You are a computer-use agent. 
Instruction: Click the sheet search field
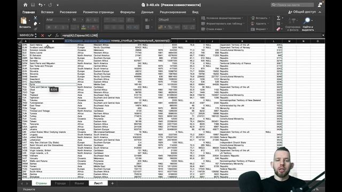(x=292, y=5)
